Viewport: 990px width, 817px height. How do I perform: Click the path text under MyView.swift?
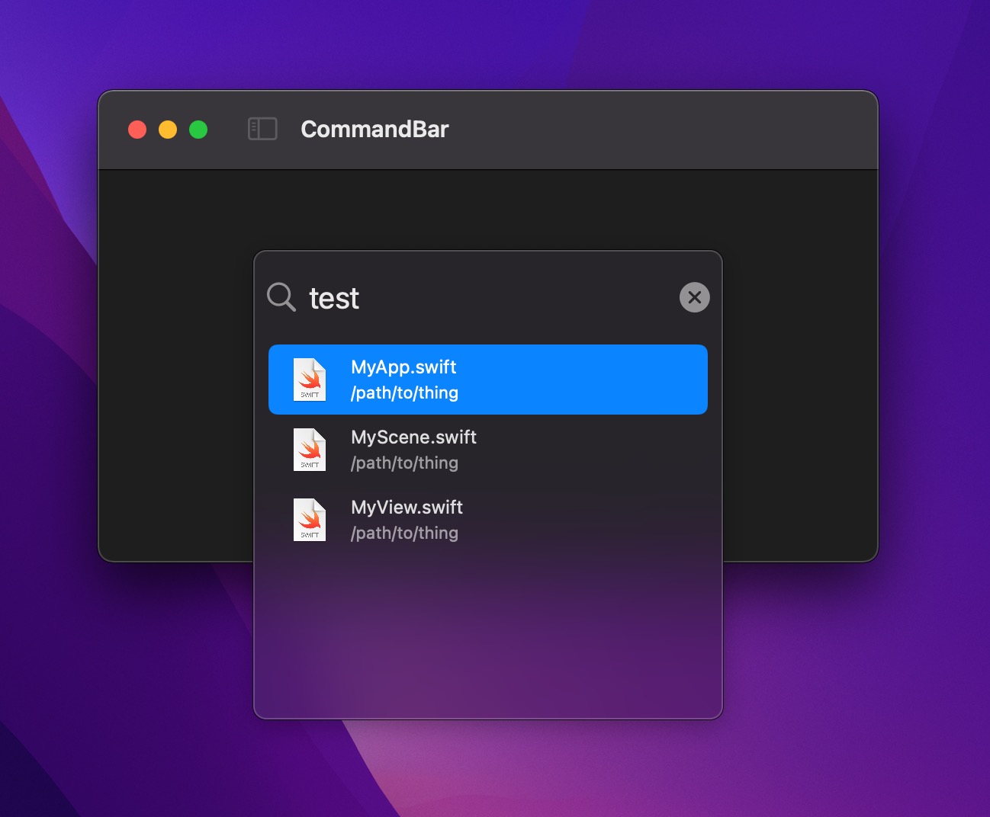pyautogui.click(x=404, y=533)
